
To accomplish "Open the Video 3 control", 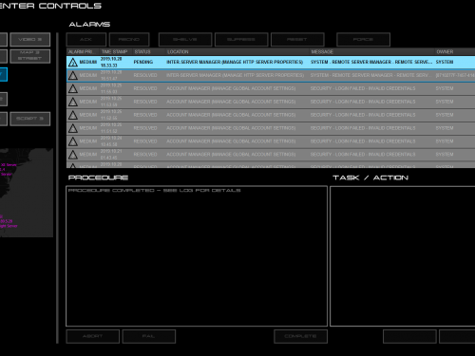I will [x=30, y=40].
